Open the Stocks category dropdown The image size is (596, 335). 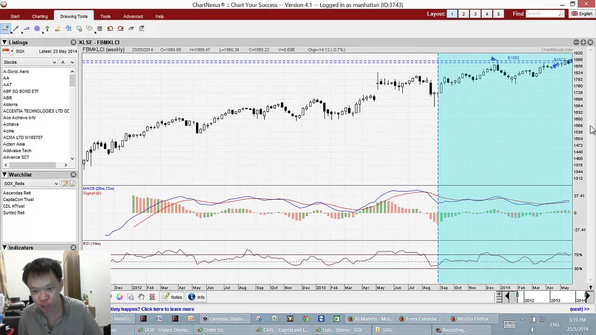[x=30, y=62]
